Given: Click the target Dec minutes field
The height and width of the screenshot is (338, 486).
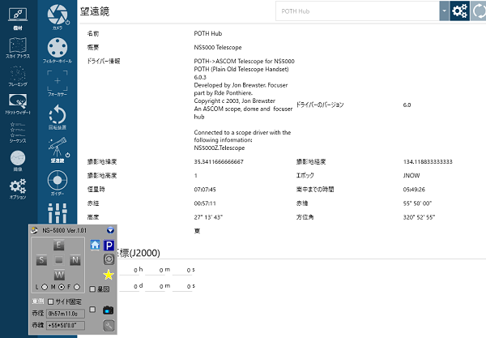Looking at the screenshot, I should click(156, 286).
